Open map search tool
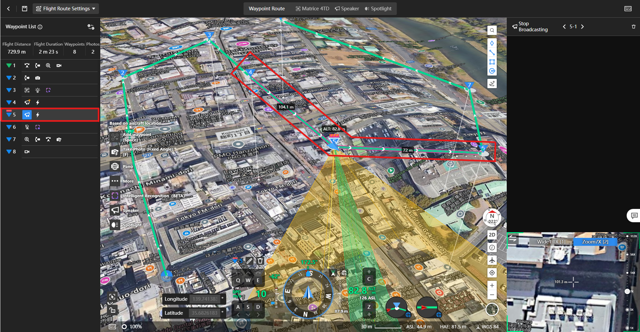Image resolution: width=640 pixels, height=332 pixels. pyautogui.click(x=492, y=30)
